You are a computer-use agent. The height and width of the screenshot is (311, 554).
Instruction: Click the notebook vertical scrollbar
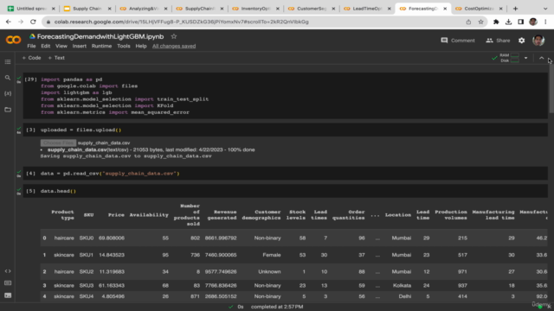click(551, 89)
